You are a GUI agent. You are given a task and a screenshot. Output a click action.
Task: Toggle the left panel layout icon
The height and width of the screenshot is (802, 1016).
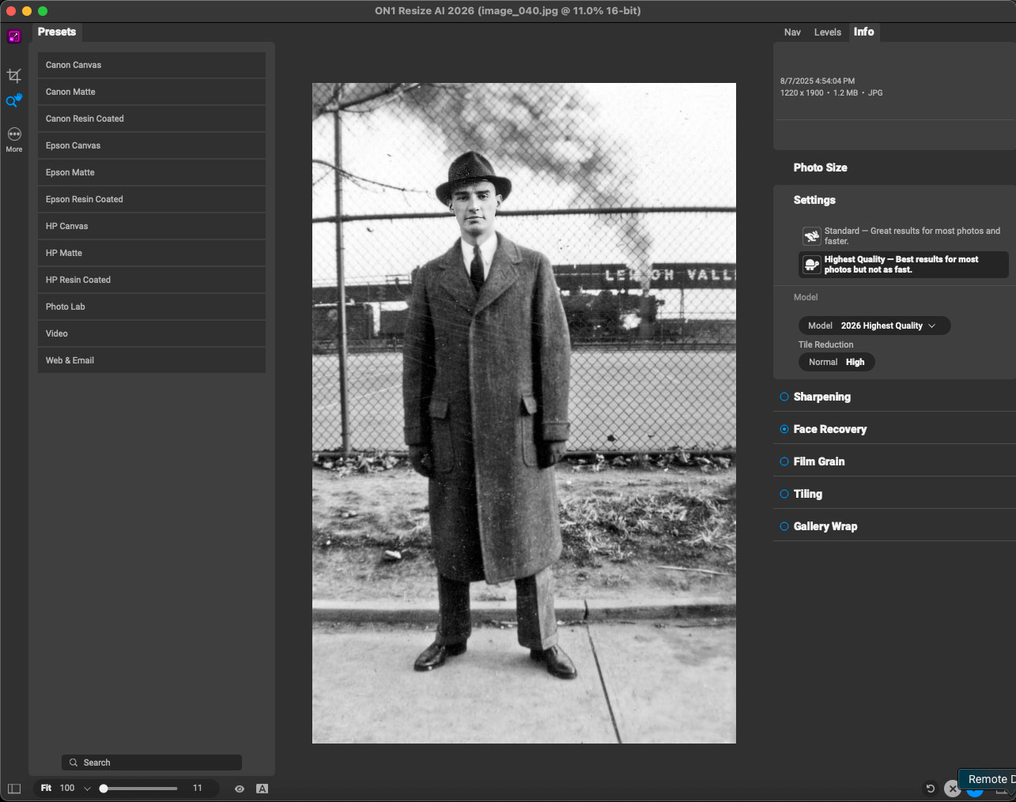(14, 789)
